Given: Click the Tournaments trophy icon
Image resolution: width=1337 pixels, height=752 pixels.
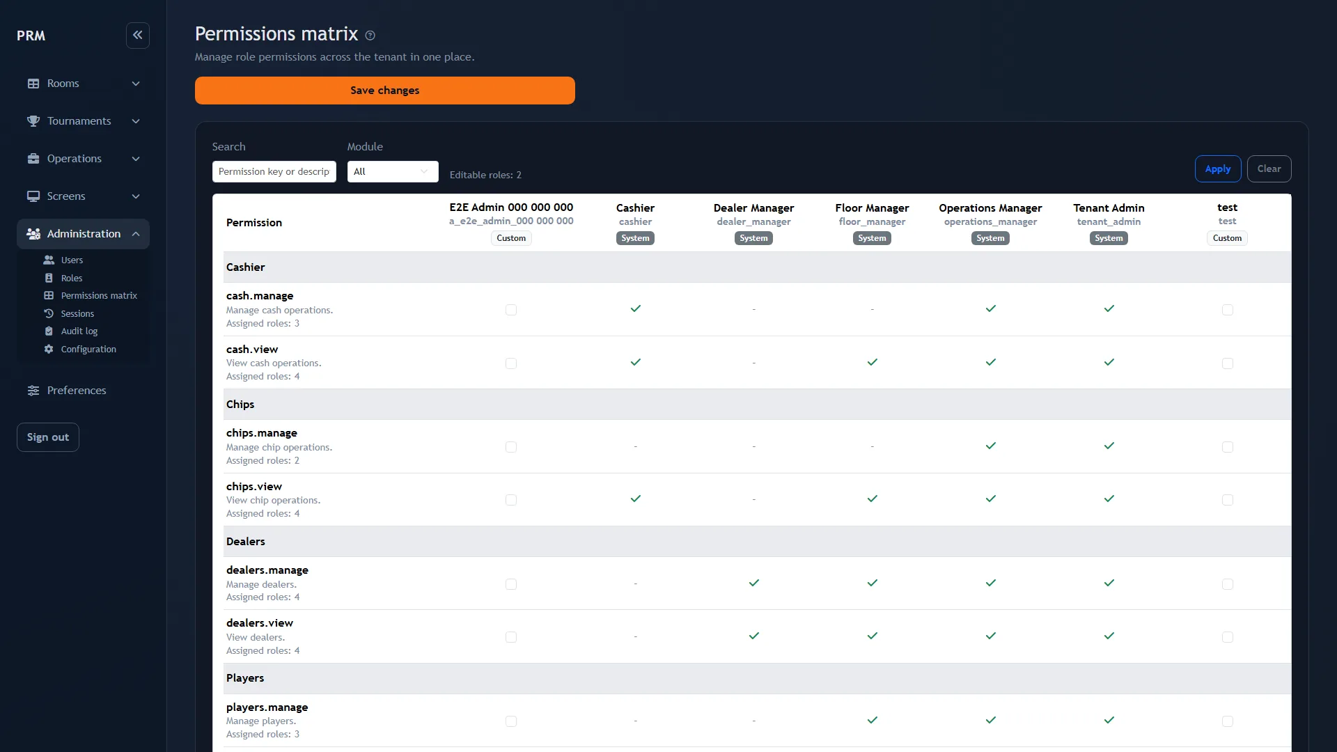Looking at the screenshot, I should click(x=33, y=121).
